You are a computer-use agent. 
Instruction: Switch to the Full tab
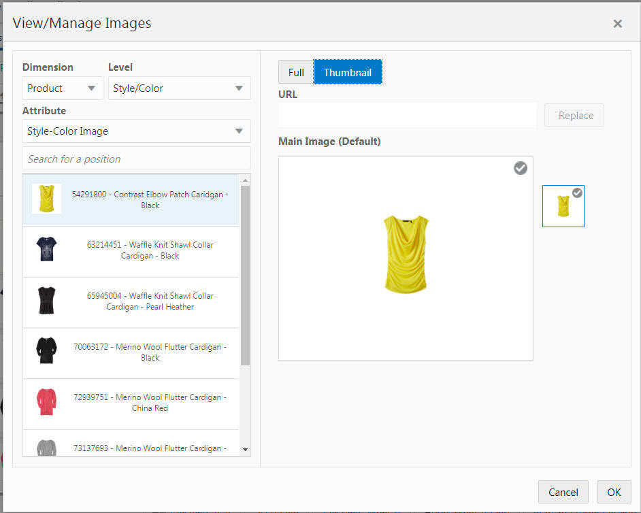tap(295, 71)
